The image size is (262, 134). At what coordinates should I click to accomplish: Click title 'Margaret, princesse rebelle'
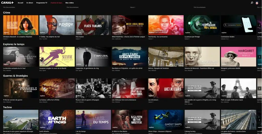231,68
